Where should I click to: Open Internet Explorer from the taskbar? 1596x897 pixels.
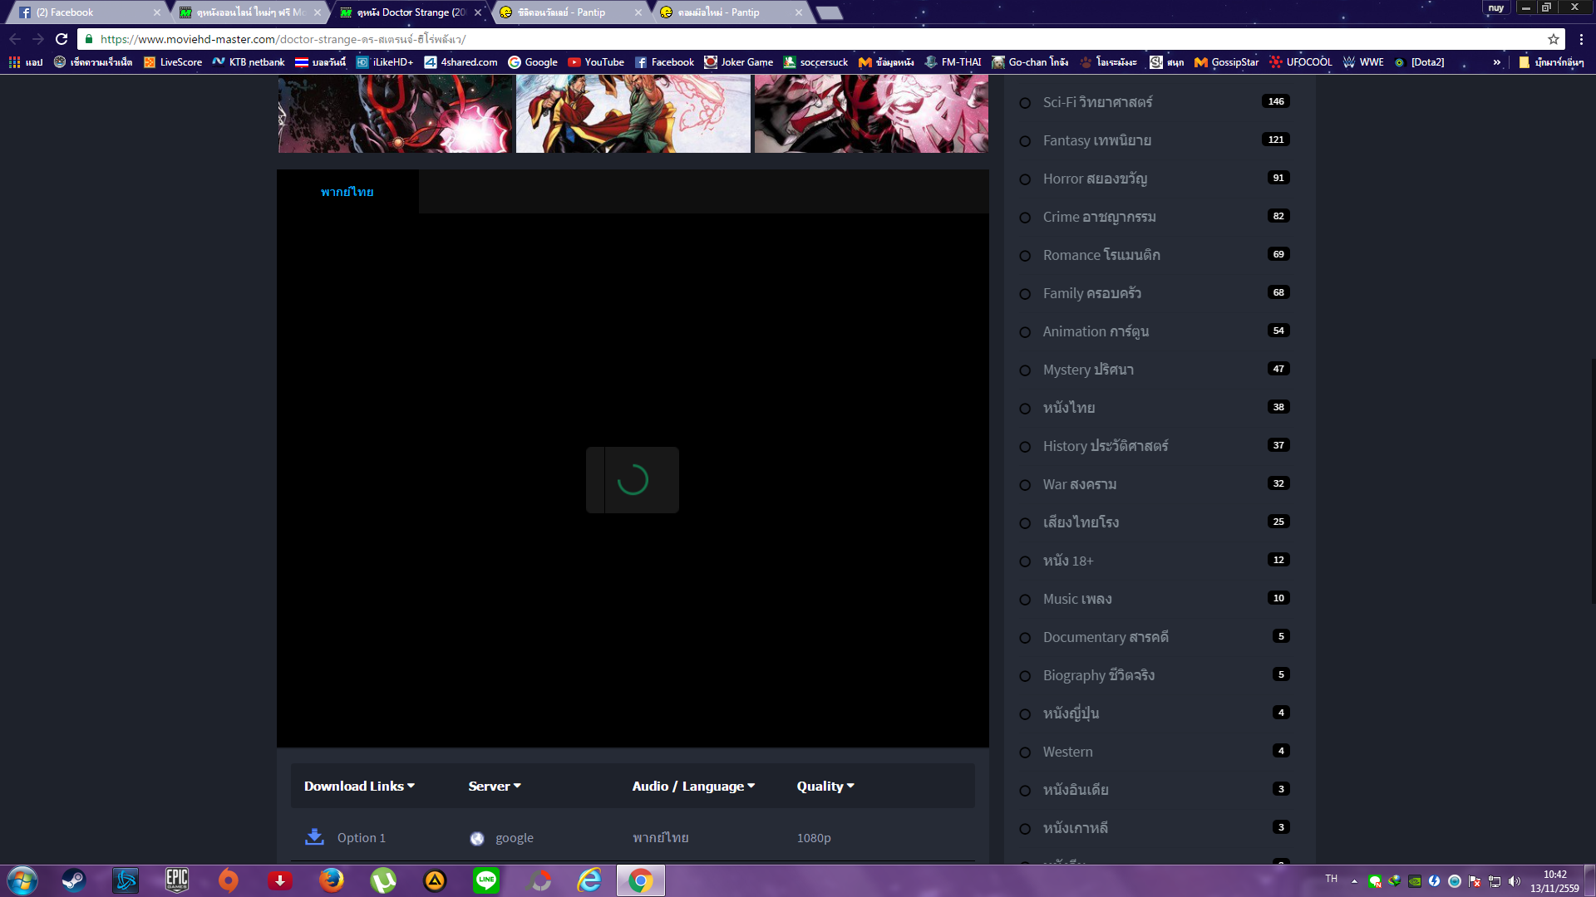click(589, 880)
